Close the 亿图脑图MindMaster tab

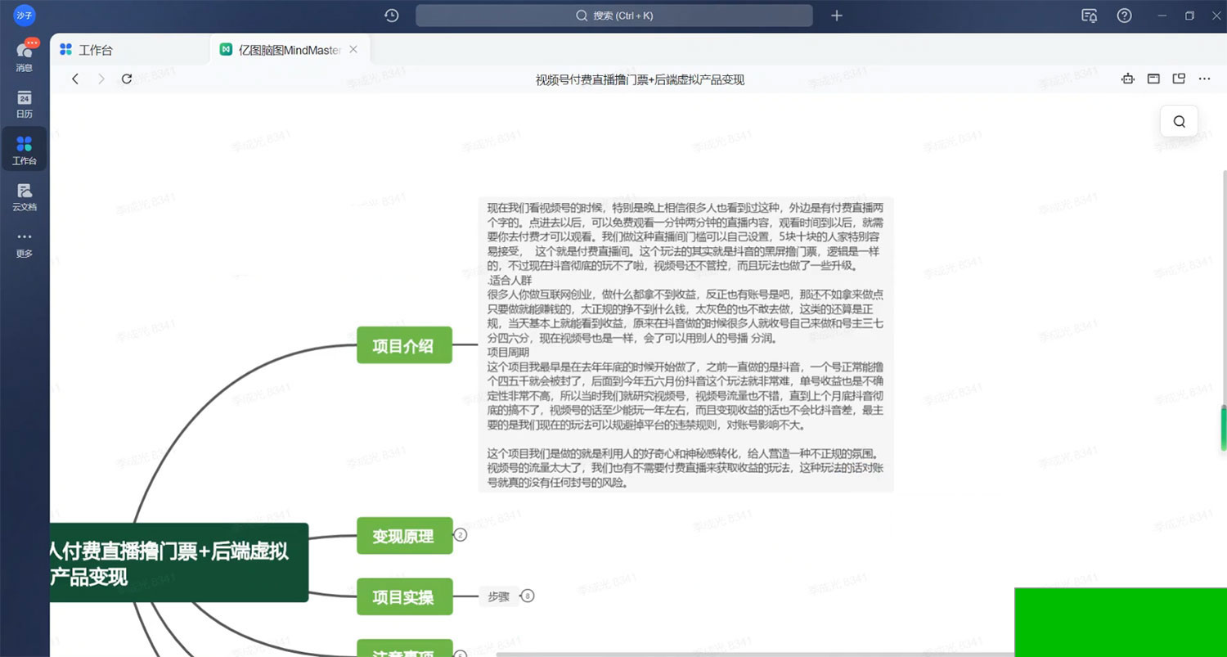tap(353, 49)
